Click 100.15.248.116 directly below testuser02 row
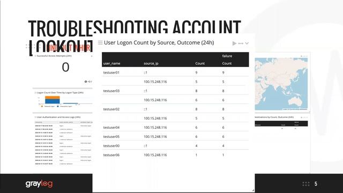The width and height of the screenshot is (343, 193). point(155,118)
